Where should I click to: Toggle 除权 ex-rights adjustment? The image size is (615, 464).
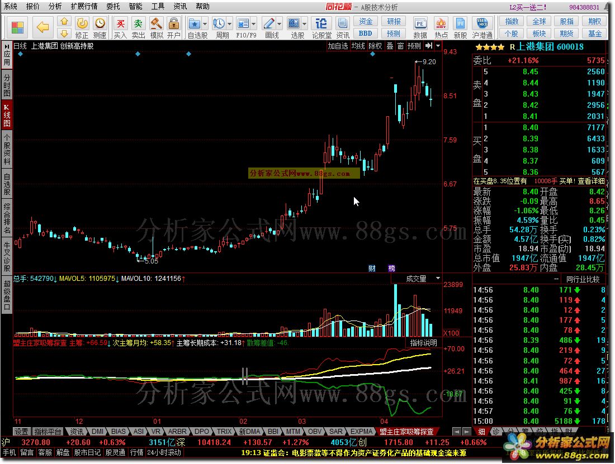click(375, 46)
